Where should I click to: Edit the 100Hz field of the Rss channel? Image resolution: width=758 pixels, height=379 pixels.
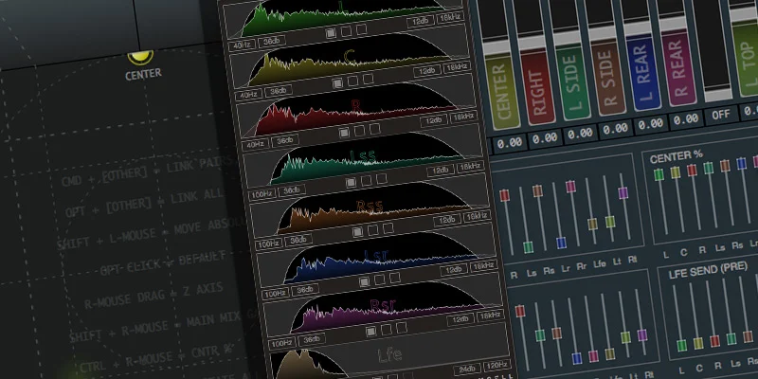pyautogui.click(x=269, y=244)
